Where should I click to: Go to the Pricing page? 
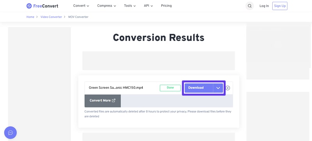[167, 6]
